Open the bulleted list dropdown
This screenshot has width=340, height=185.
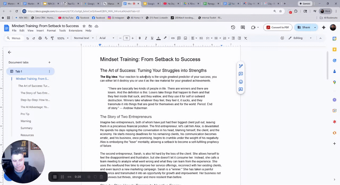pos(217,38)
